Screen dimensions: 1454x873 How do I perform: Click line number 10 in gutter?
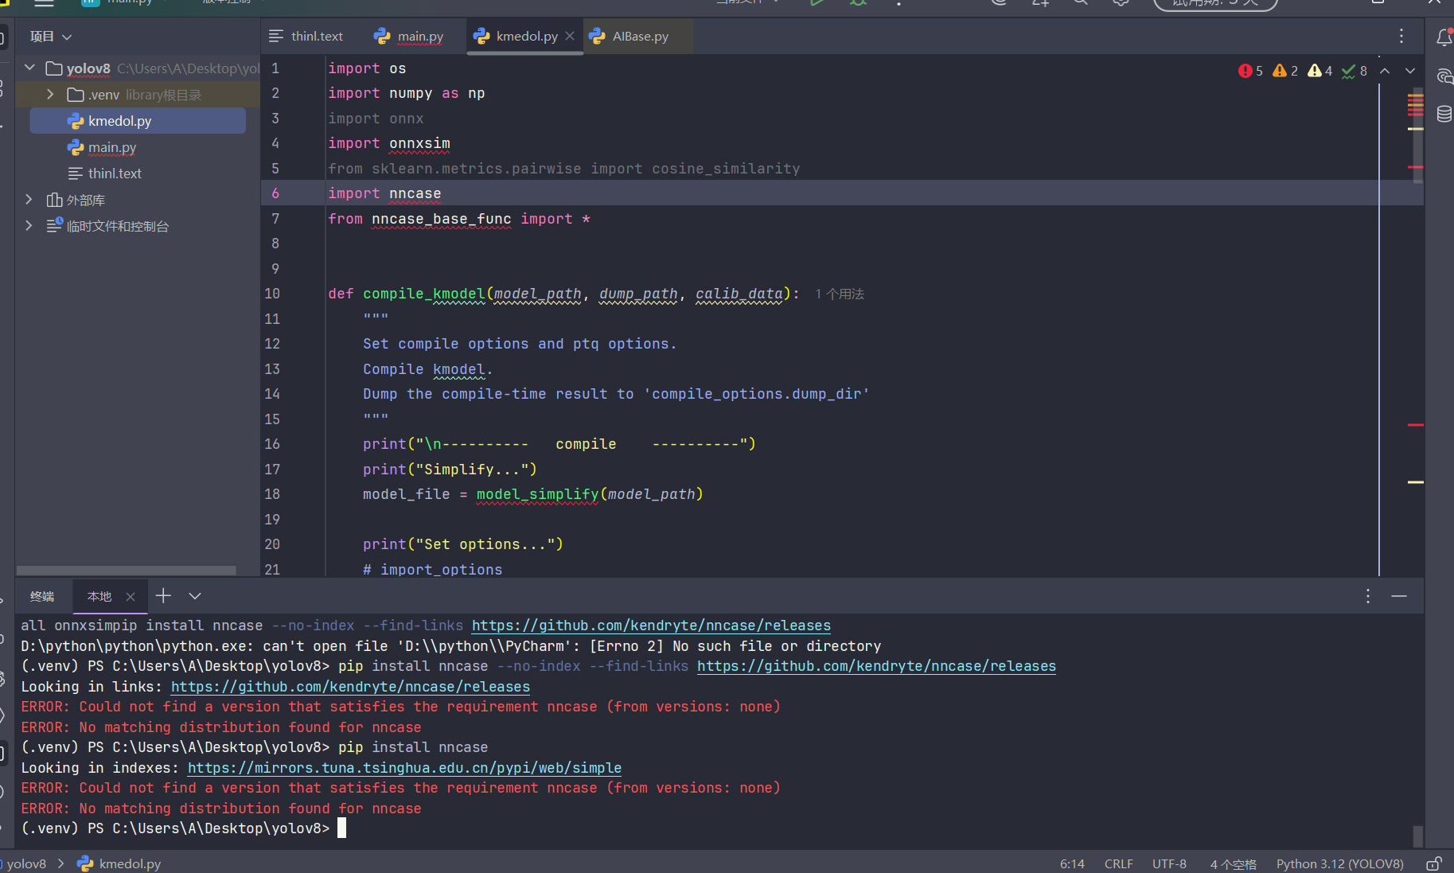coord(272,294)
